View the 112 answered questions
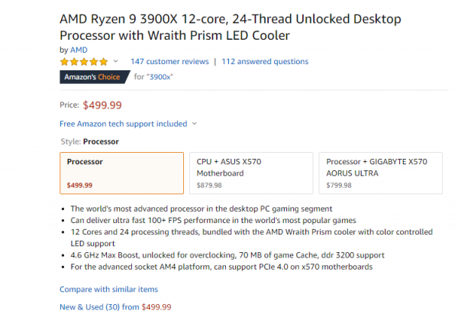Image resolution: width=458 pixels, height=314 pixels. 263,61
